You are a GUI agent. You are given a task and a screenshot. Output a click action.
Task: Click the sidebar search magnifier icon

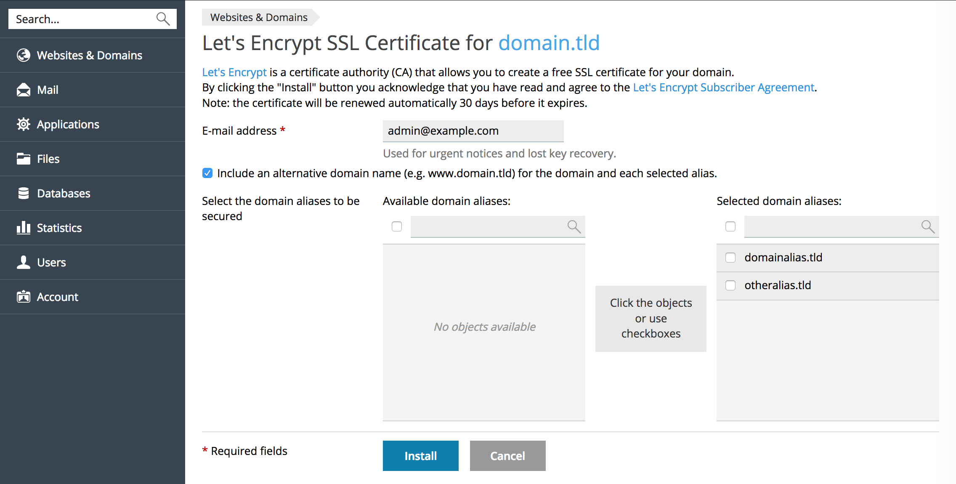coord(163,19)
